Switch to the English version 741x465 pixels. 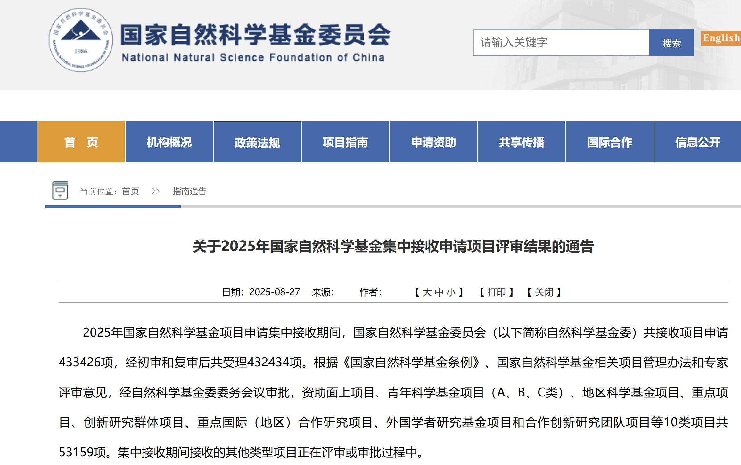[721, 38]
